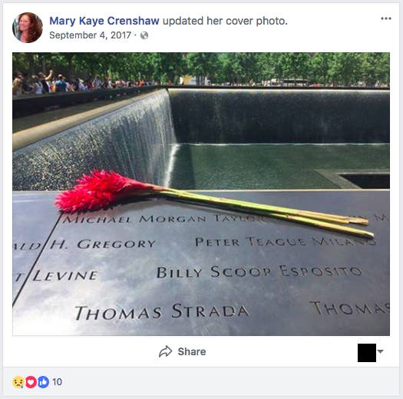The image size is (403, 399).
Task: Click the red heart love reaction icon
Action: (x=31, y=382)
